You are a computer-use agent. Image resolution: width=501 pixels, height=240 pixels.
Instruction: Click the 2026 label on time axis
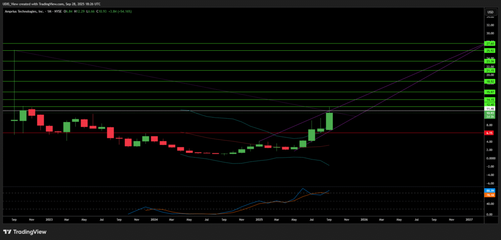pos(364,220)
